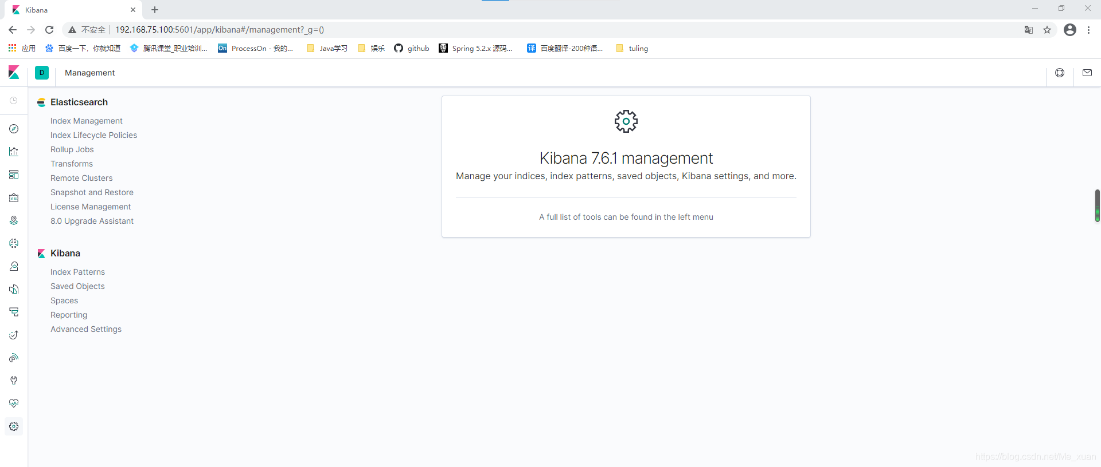1101x467 pixels.
Task: Open the newsfeed mail icon
Action: (x=1087, y=73)
